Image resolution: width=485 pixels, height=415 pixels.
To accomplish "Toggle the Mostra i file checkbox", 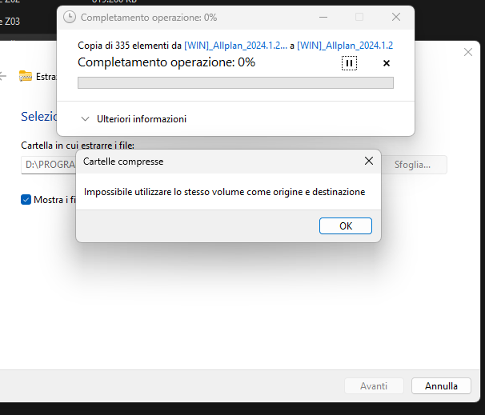I will [26, 200].
